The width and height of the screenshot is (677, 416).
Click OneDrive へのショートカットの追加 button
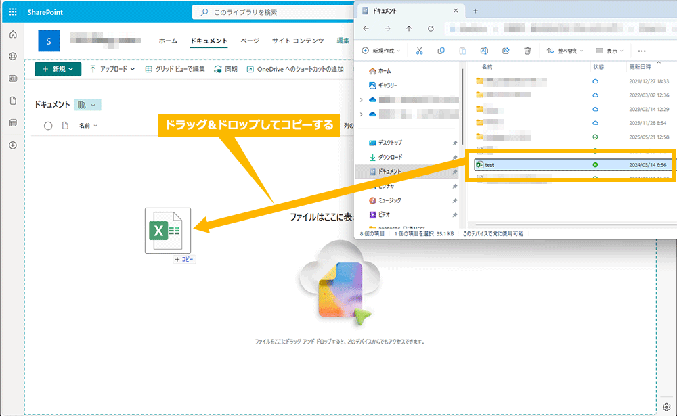[295, 69]
